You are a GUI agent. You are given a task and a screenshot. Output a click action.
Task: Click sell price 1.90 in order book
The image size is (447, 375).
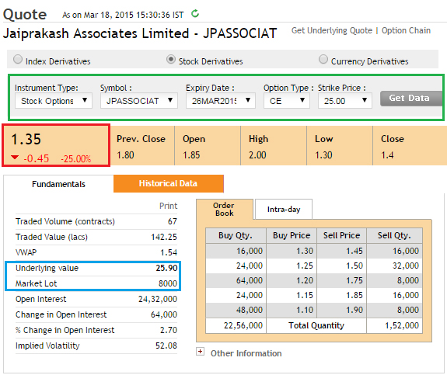point(354,310)
